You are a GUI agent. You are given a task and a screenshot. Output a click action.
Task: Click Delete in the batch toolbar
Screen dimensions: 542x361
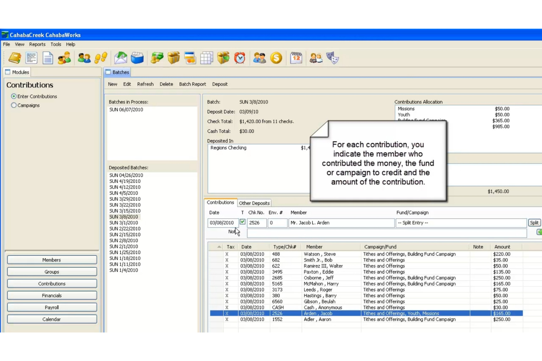pos(166,84)
